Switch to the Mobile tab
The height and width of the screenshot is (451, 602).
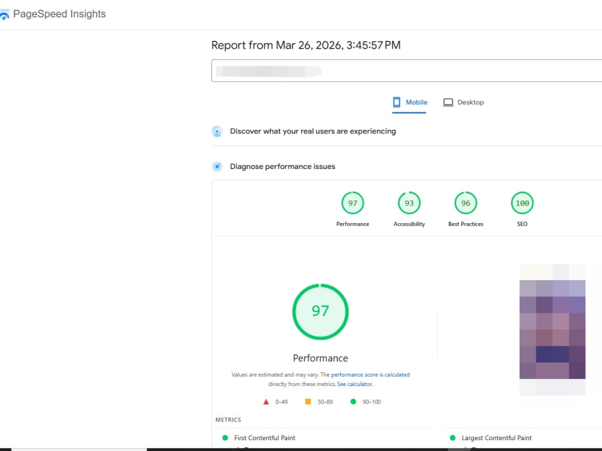pyautogui.click(x=409, y=102)
